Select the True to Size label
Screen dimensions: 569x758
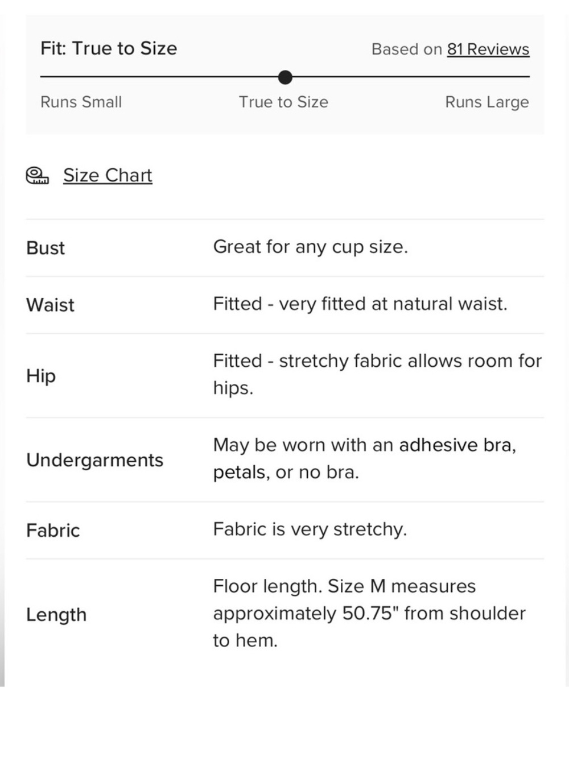click(x=283, y=102)
